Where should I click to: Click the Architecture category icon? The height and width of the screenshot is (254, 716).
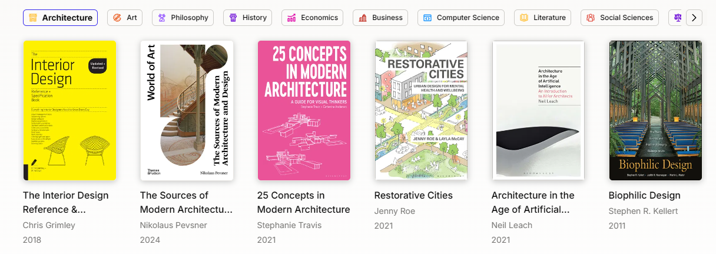point(33,18)
